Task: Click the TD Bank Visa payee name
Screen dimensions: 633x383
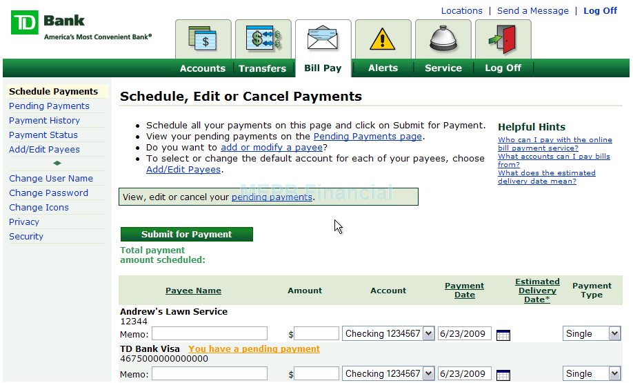Action: [150, 349]
